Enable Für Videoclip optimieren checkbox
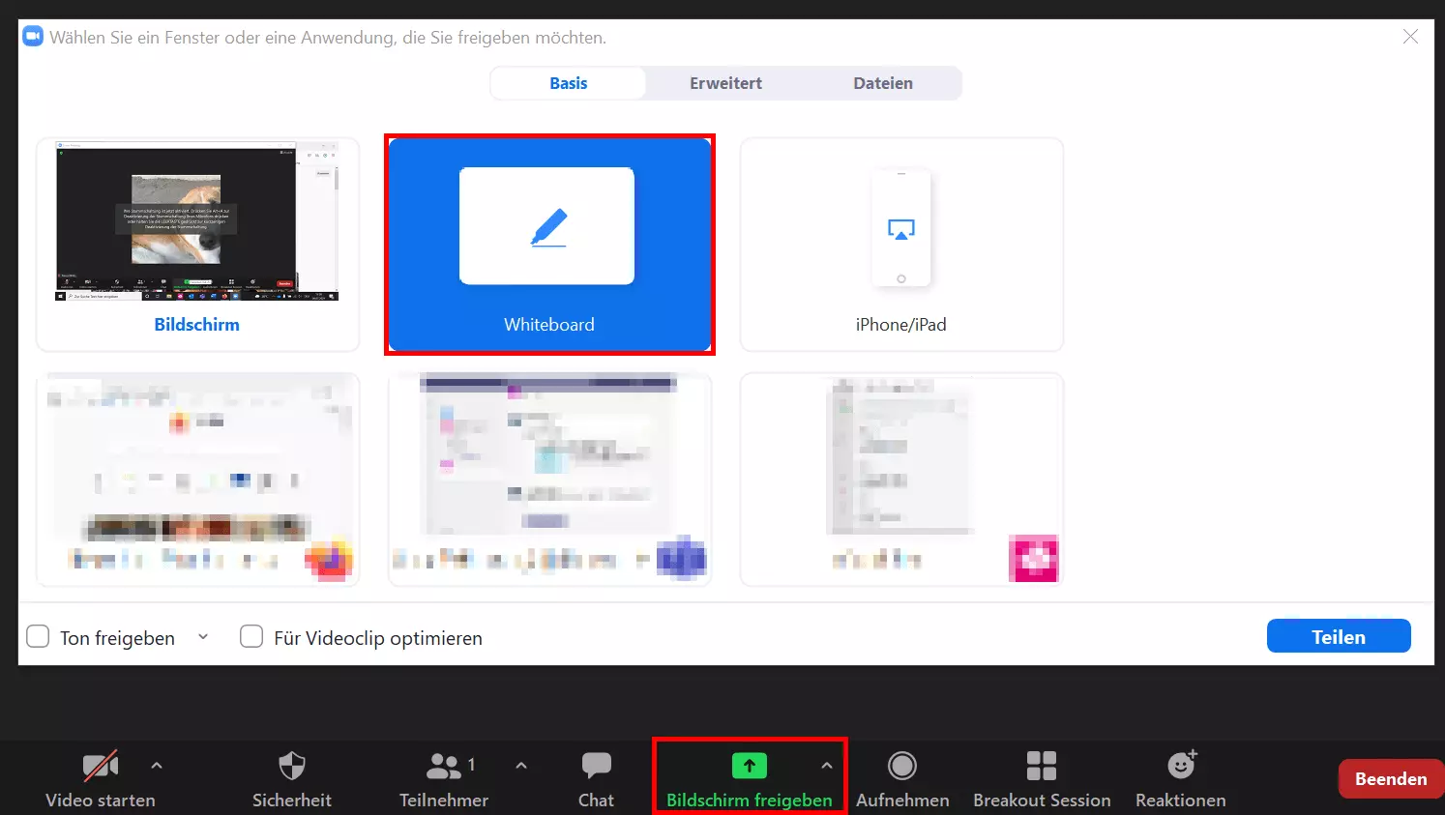This screenshot has height=815, width=1445. [251, 636]
